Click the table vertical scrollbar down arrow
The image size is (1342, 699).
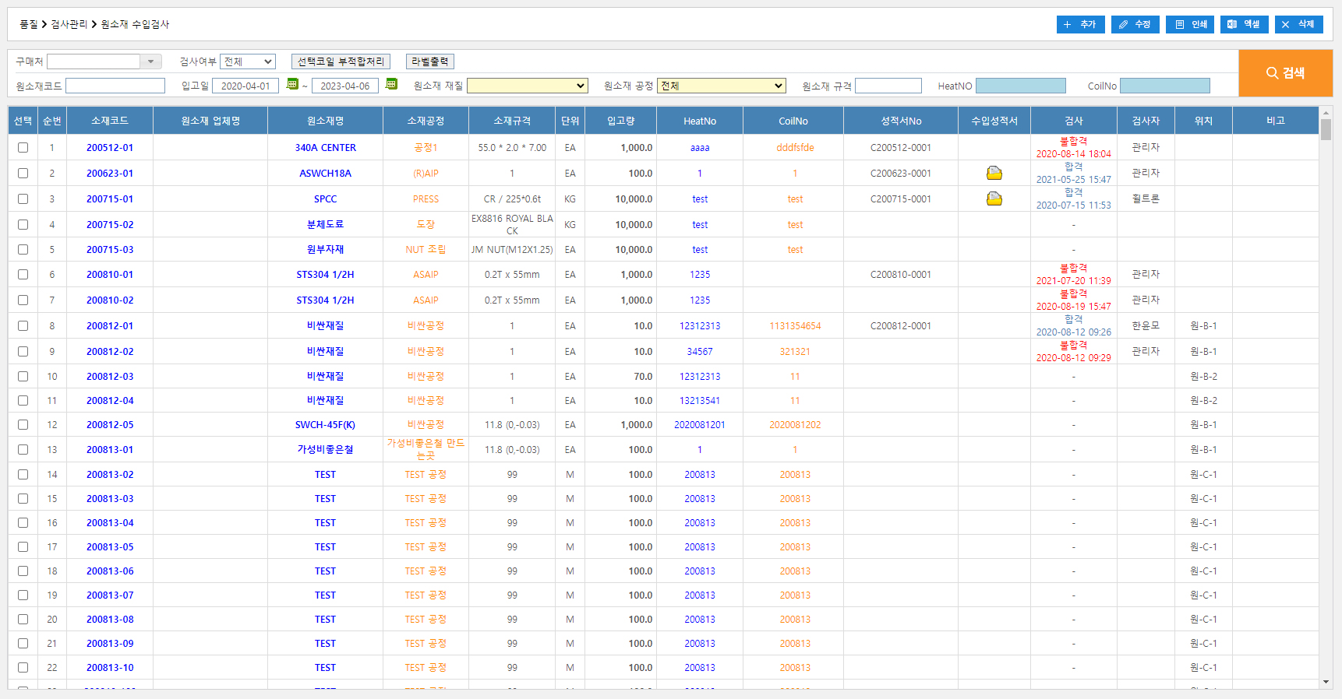[1326, 682]
